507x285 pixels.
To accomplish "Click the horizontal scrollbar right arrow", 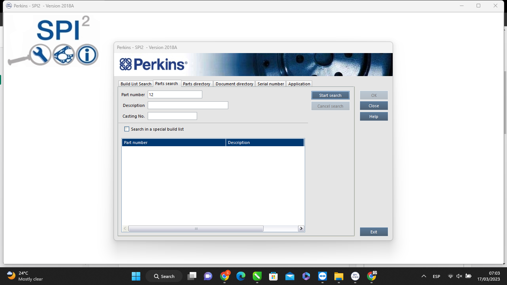I will point(301,229).
